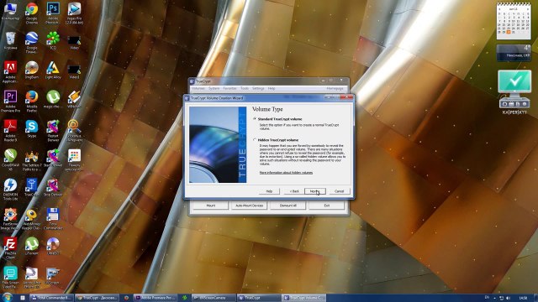Open the Adobe Application Manager desktop icon
The height and width of the screenshot is (302, 538).
(x=10, y=71)
